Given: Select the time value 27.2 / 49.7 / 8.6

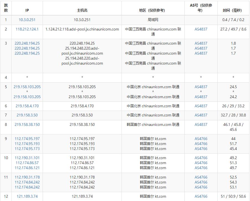Looking at the screenshot, I should point(233,29).
